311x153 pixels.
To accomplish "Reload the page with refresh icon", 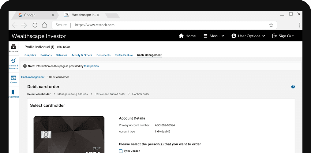I will tap(35, 25).
